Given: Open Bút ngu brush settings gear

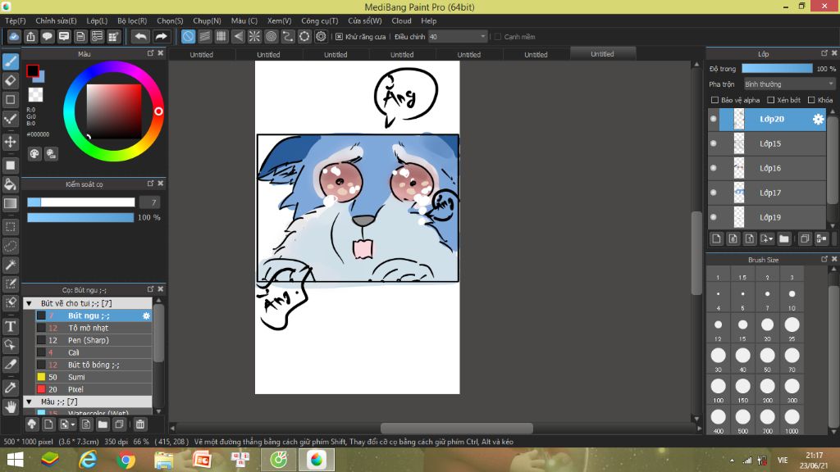Looking at the screenshot, I should click(x=146, y=315).
